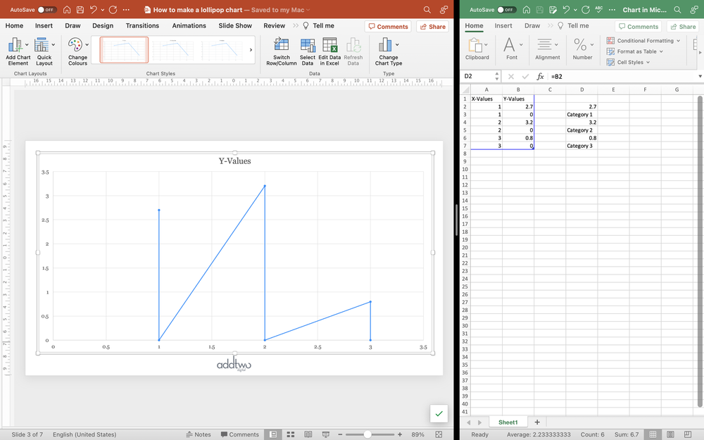Click the green checkmark button below the slide
Screen dimensions: 704x440
(x=439, y=414)
